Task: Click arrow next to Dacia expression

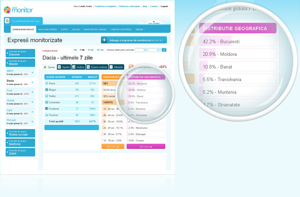Action: tap(33, 82)
